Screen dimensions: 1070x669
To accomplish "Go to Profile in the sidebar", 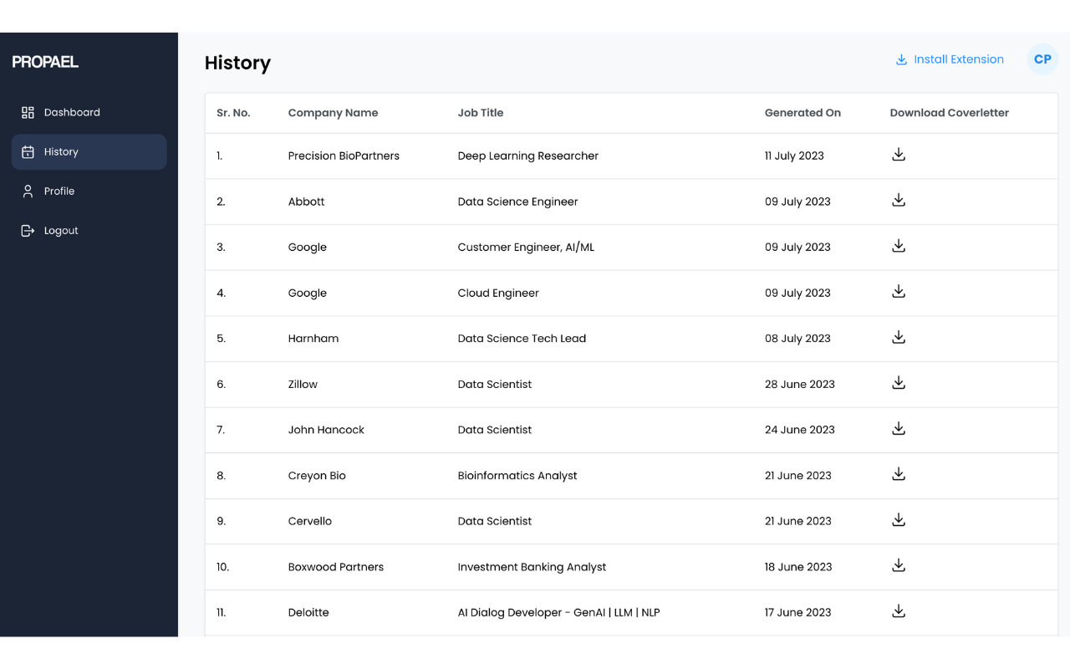I will (89, 191).
